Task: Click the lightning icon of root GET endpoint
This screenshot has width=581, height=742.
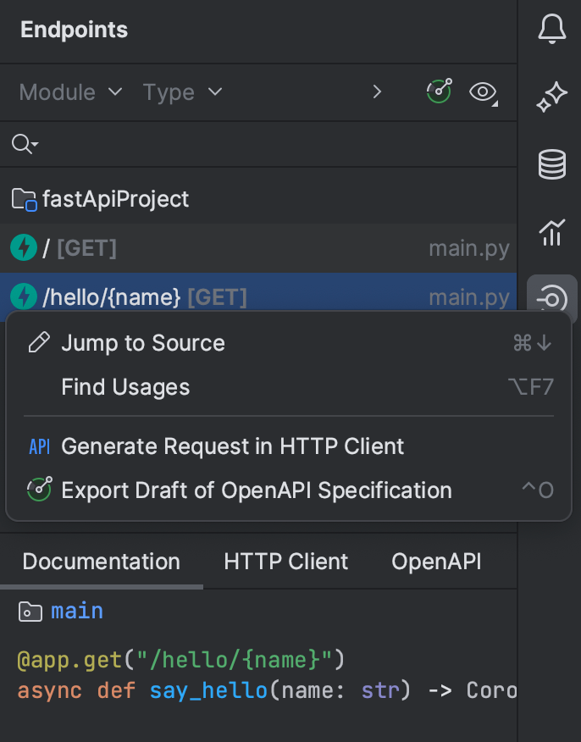Action: pyautogui.click(x=23, y=248)
